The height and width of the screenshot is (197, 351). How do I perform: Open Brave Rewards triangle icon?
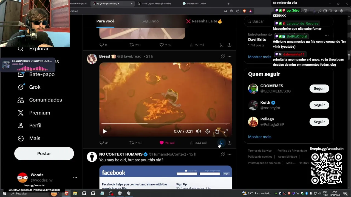250,11
